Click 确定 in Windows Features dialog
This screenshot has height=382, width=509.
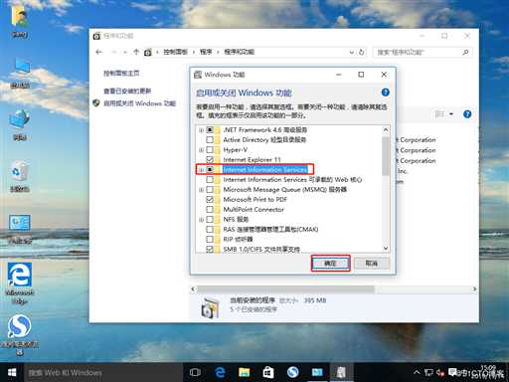tap(330, 264)
